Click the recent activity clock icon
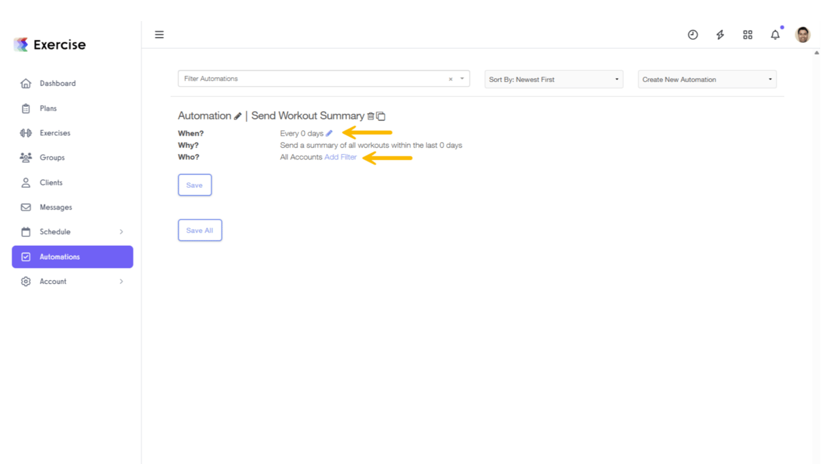The image size is (825, 464). (692, 34)
